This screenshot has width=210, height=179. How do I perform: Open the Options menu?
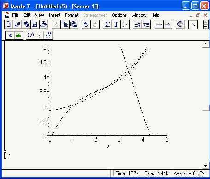119,15
